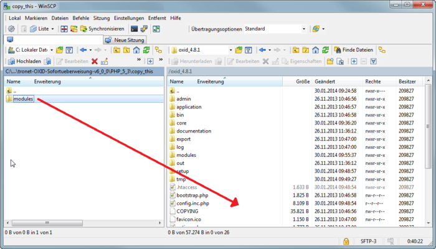Click the red delete X in local toolbar
The width and height of the screenshot is (436, 249).
(x=95, y=62)
